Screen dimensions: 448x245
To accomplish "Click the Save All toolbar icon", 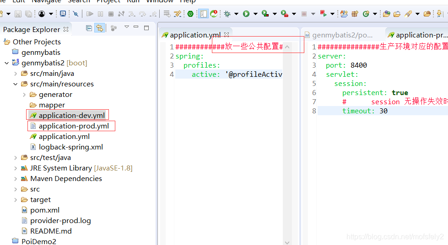I will pos(28,14).
